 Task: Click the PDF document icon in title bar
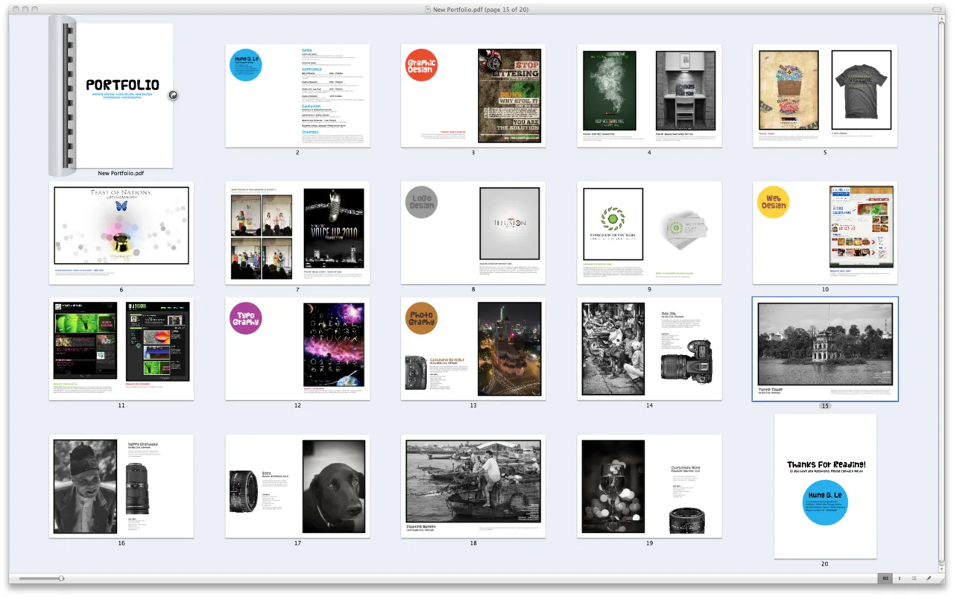(x=427, y=10)
